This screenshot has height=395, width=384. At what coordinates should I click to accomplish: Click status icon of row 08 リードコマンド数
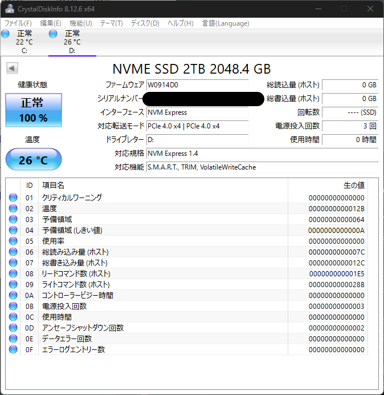point(13,273)
